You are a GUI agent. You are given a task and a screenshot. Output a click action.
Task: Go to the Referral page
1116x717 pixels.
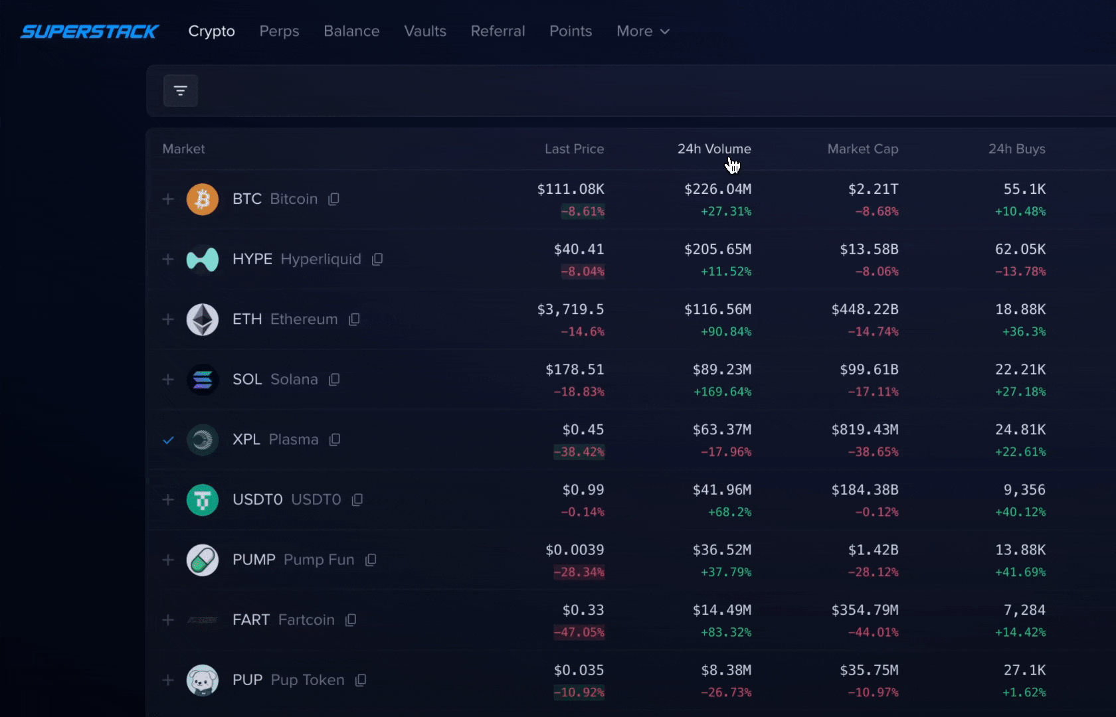pyautogui.click(x=498, y=31)
